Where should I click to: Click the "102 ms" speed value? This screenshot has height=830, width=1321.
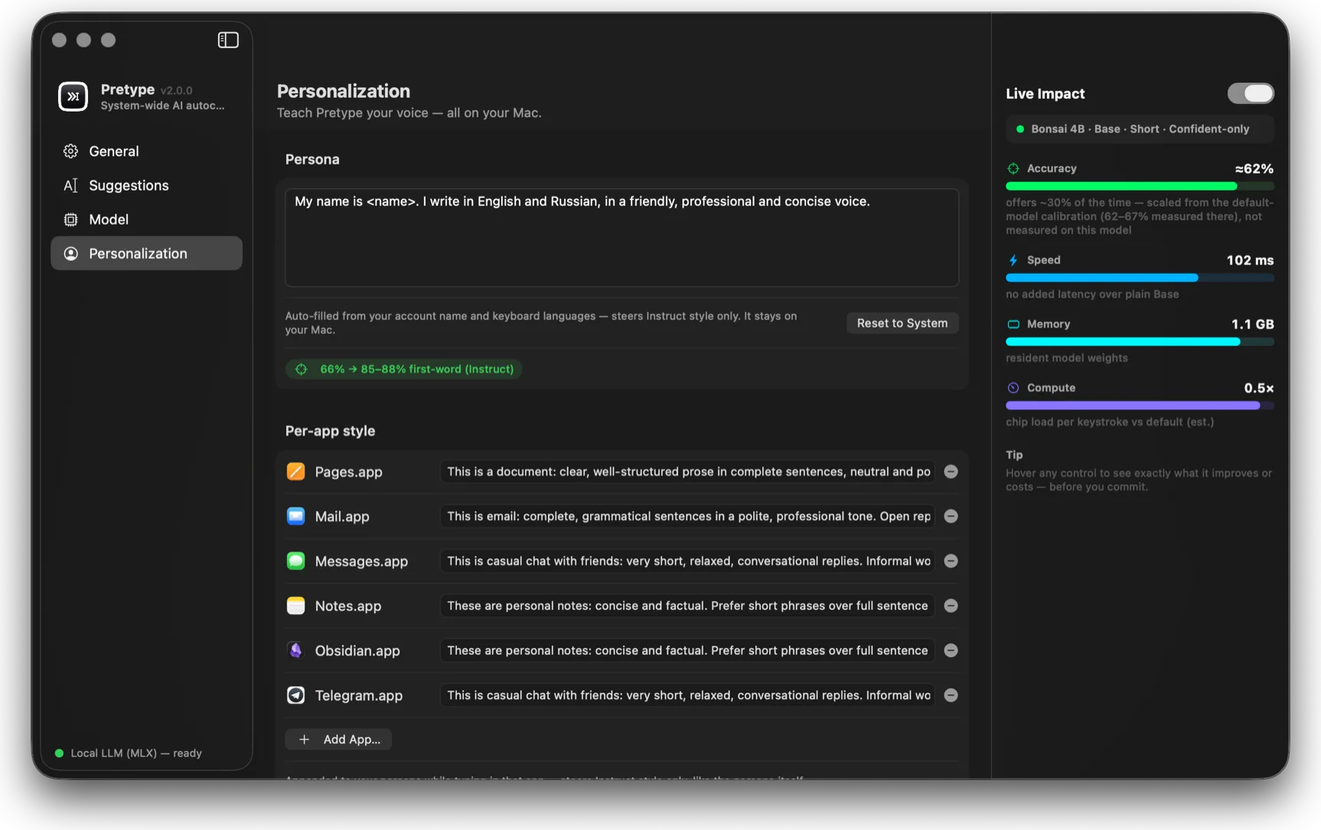[x=1250, y=260]
